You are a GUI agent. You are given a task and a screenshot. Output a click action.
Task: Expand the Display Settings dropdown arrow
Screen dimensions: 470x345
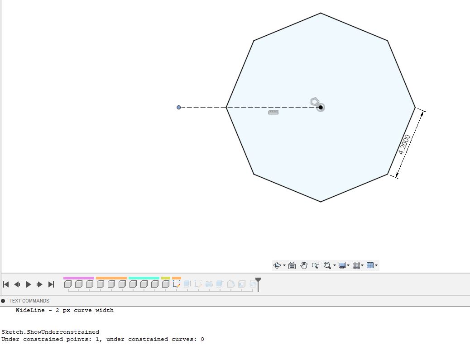tap(349, 265)
